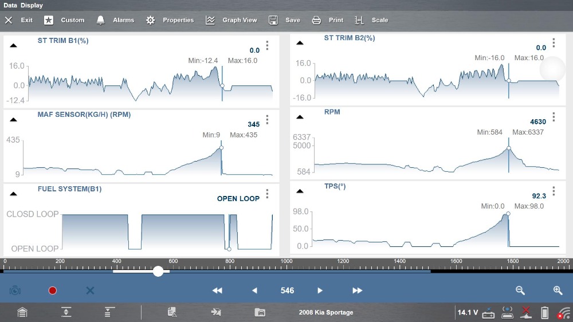Viewport: 573px width, 322px height.
Task: Open the Graph View menu item
Action: 231,20
